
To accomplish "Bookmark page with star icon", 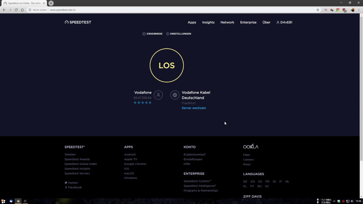I will click(318, 10).
